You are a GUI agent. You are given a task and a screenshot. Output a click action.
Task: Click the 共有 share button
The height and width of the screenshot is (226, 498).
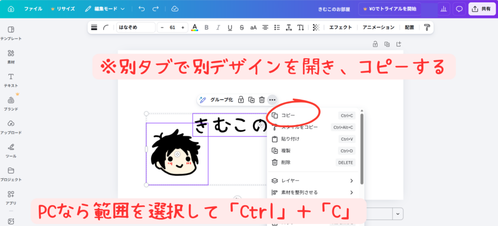tap(482, 9)
